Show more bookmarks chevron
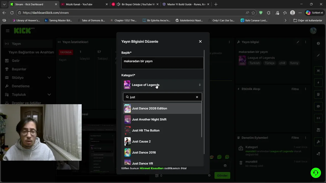The height and width of the screenshot is (183, 326). coord(286,20)
